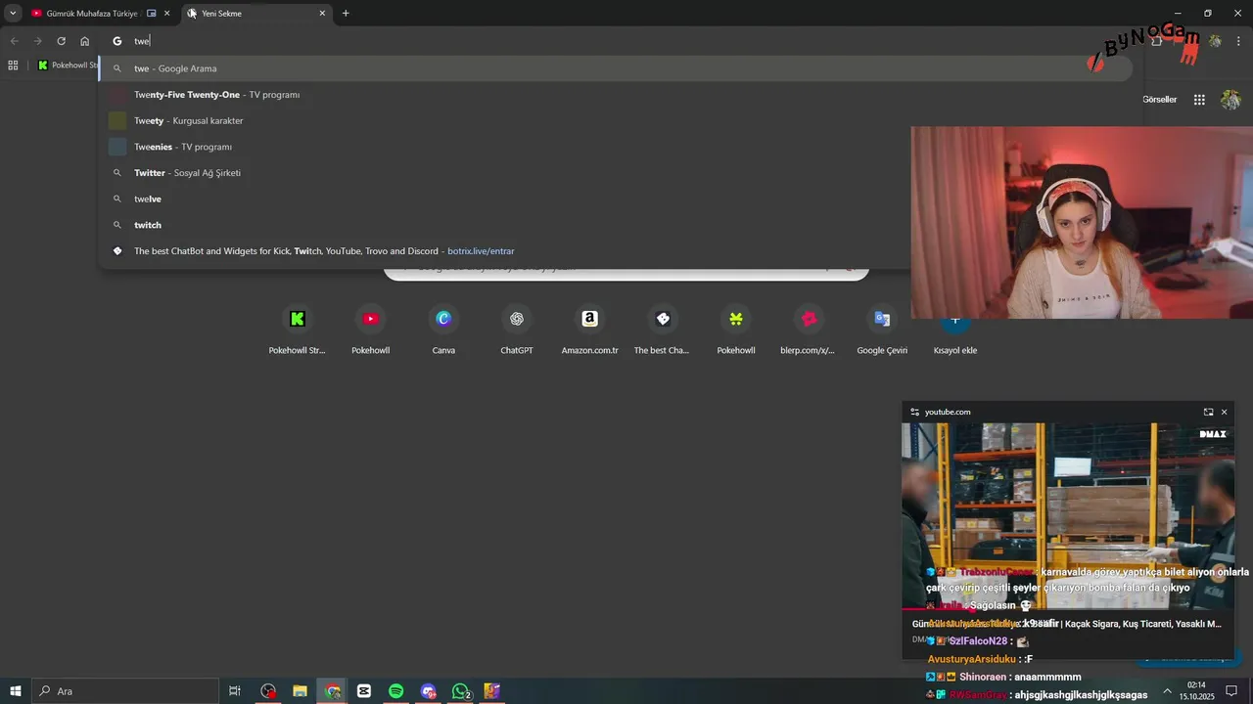The width and height of the screenshot is (1253, 704).
Task: Click the taskbar Ara search box
Action: [125, 691]
